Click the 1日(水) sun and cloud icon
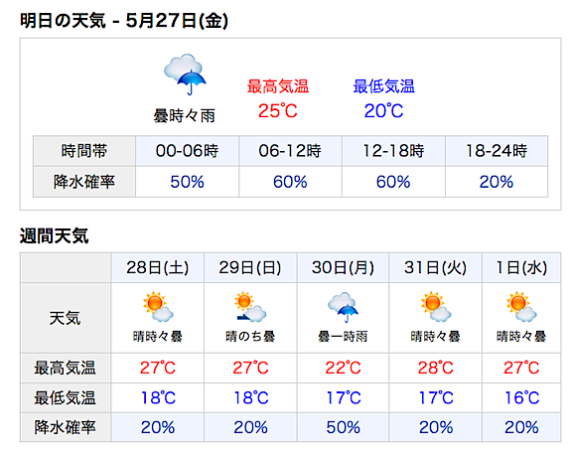The image size is (572, 452). [x=521, y=306]
